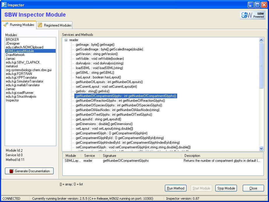Select the getCompartmentGlyph method

112,133
